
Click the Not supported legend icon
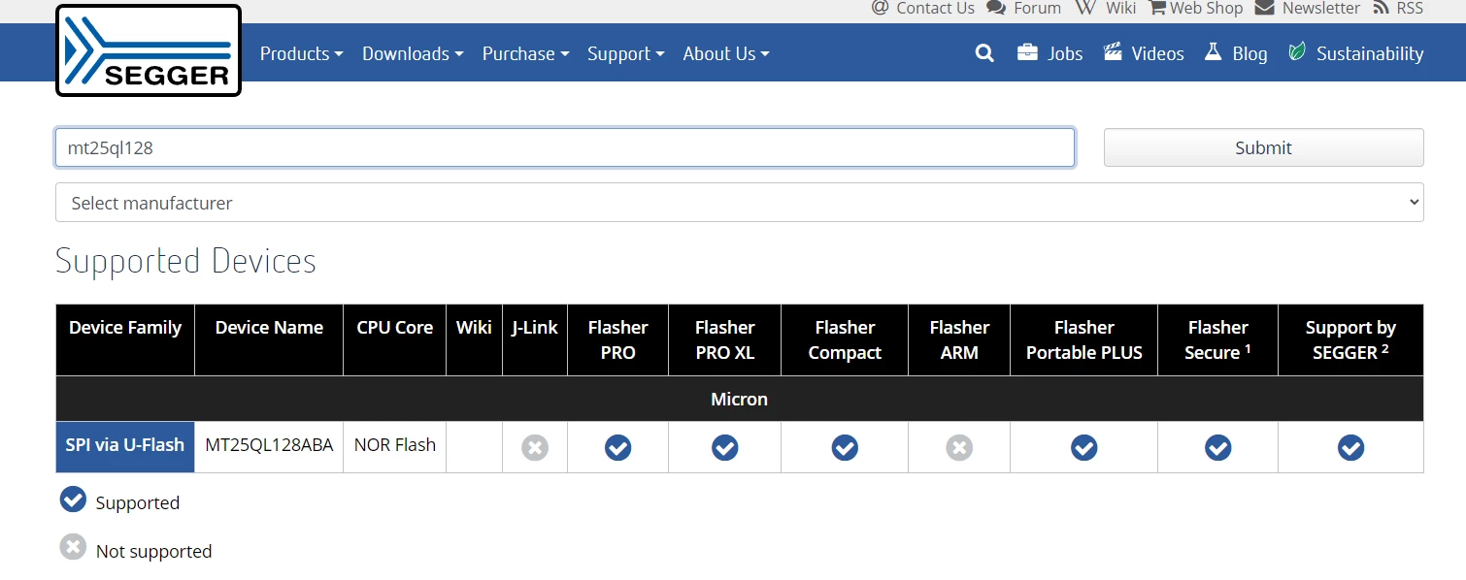tap(73, 547)
